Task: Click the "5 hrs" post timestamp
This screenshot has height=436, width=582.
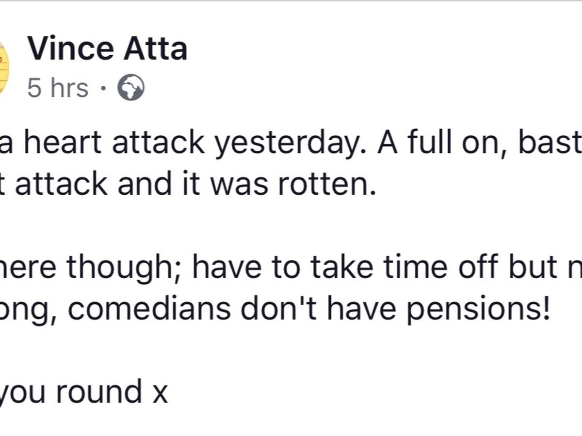Action: 58,89
